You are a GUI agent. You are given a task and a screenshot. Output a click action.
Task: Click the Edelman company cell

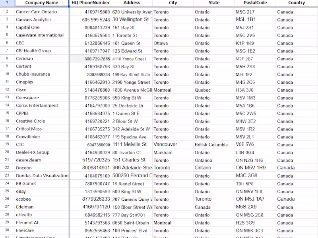coord(42,207)
